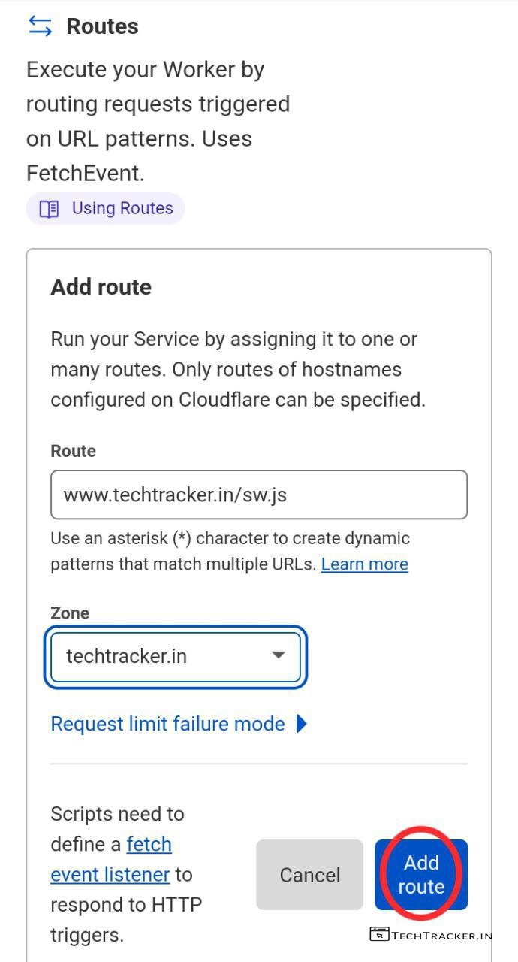
Task: Click the Add route panel heading
Action: [x=101, y=287]
